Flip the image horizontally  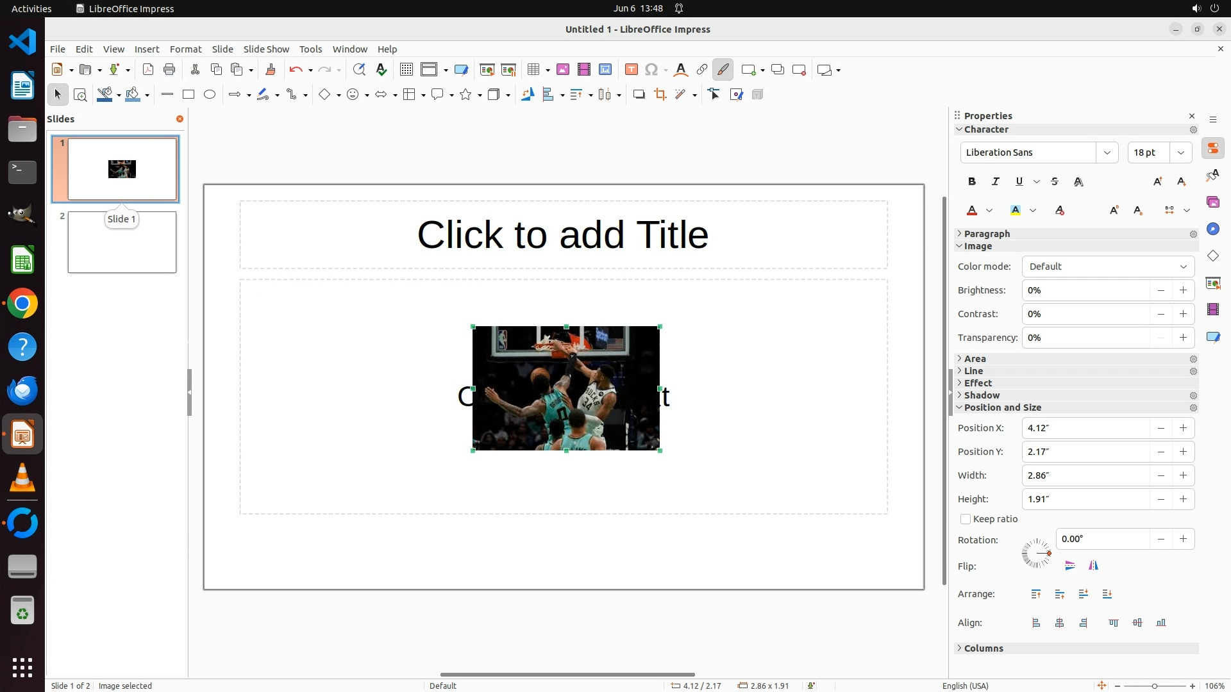click(x=1093, y=565)
